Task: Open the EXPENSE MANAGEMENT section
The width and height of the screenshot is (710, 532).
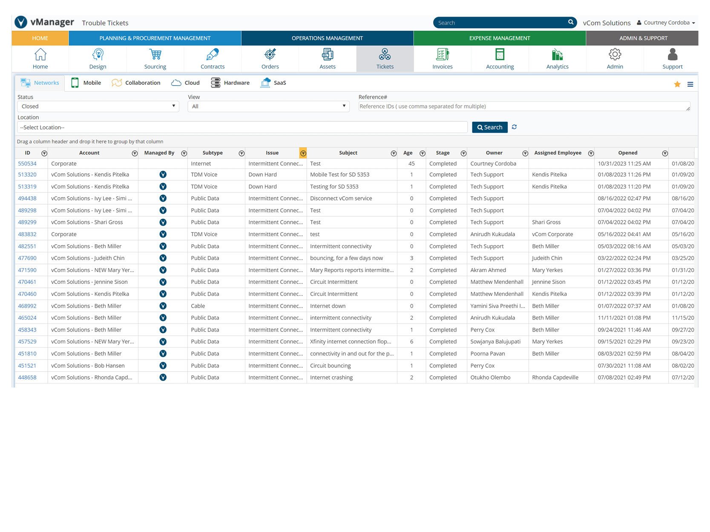Action: [499, 38]
